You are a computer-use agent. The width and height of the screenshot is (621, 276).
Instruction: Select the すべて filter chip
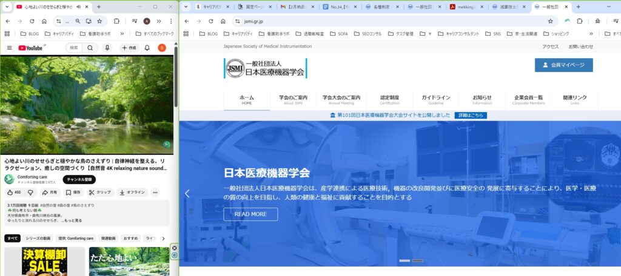(x=12, y=238)
